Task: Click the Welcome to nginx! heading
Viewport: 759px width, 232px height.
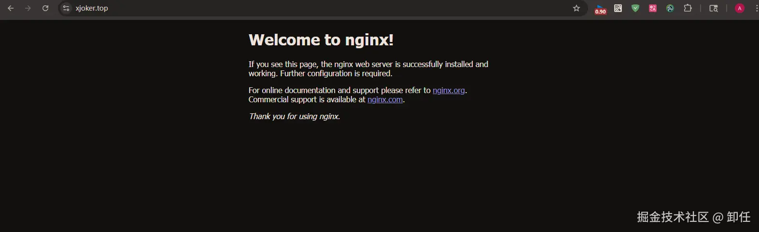Action: [x=321, y=40]
